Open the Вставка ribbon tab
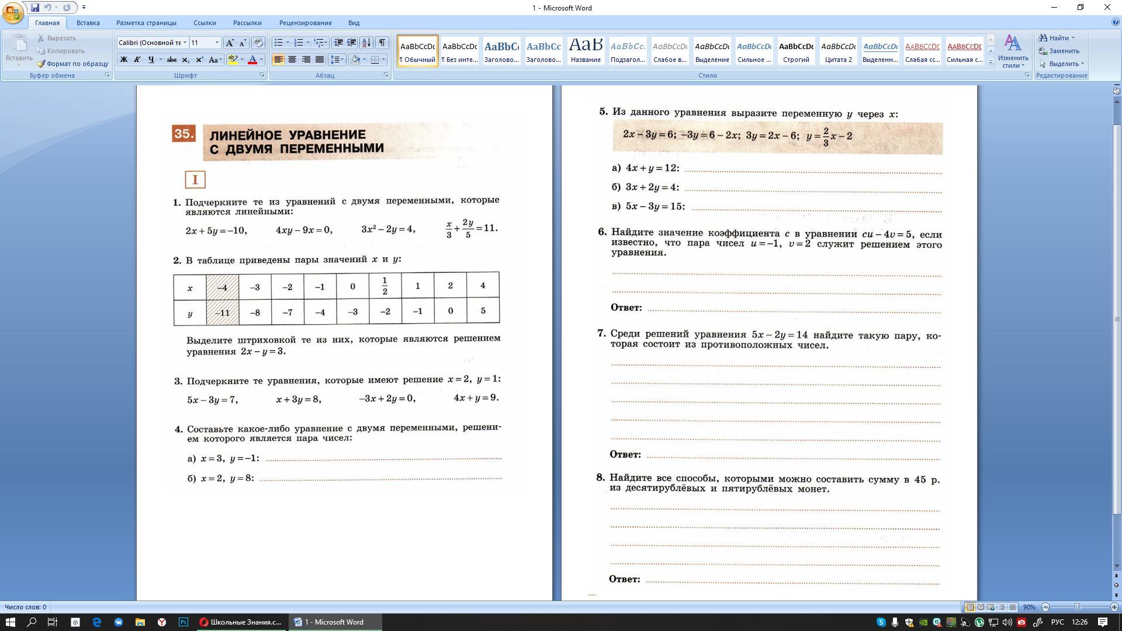The image size is (1122, 631). [88, 23]
